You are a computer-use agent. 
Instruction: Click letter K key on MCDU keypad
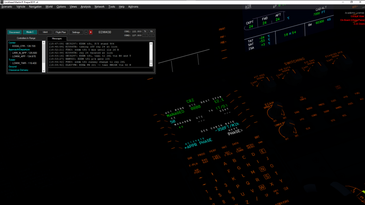point(234,179)
